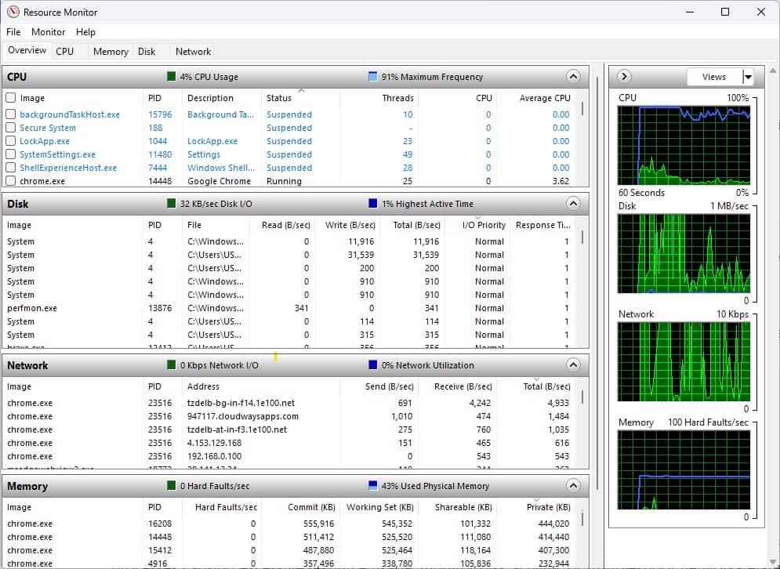Click the LockApp.exe process name
Image resolution: width=780 pixels, height=569 pixels.
[x=45, y=141]
